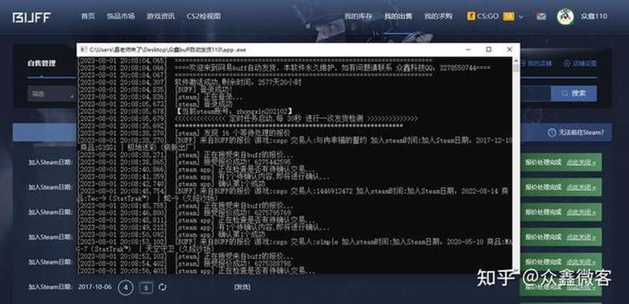The image size is (629, 304).
Task: Open the 首页 nav item
Action: click(x=88, y=16)
